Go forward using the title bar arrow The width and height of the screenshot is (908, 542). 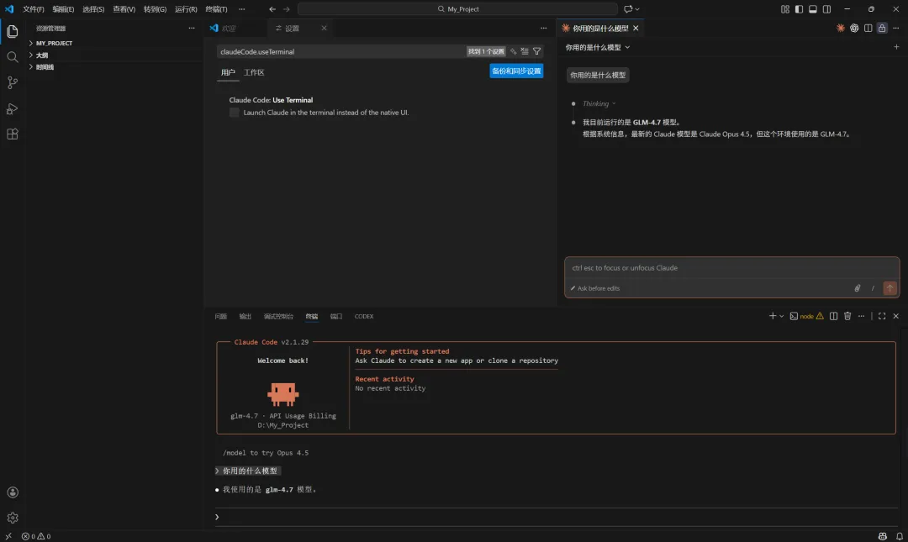[x=286, y=8]
